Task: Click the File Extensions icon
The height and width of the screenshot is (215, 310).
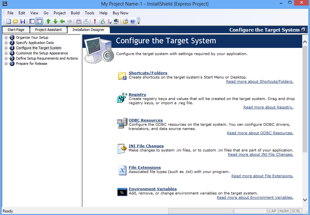Action: click(x=123, y=170)
